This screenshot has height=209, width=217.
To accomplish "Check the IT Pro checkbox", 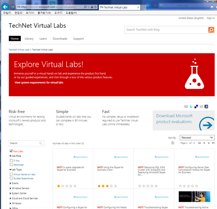I will [11, 160].
